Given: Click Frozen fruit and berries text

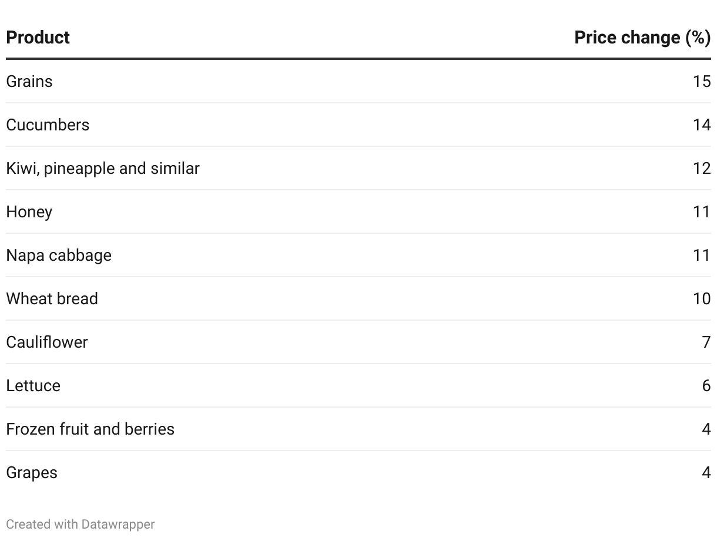Looking at the screenshot, I should (90, 429).
